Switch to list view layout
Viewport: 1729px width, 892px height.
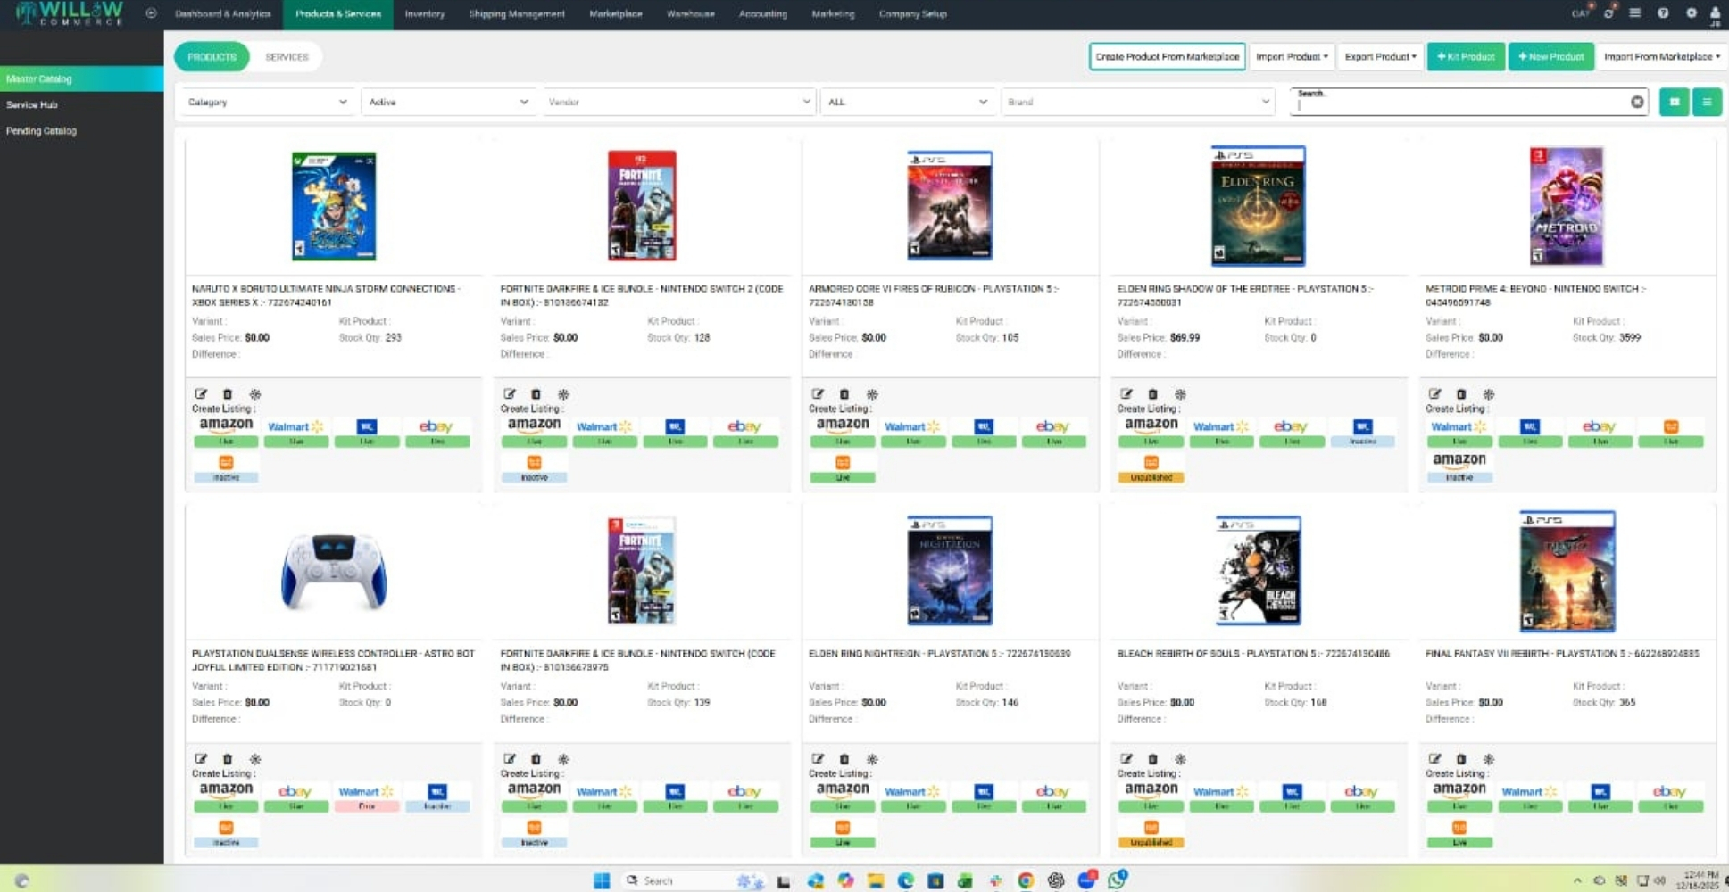[1707, 102]
